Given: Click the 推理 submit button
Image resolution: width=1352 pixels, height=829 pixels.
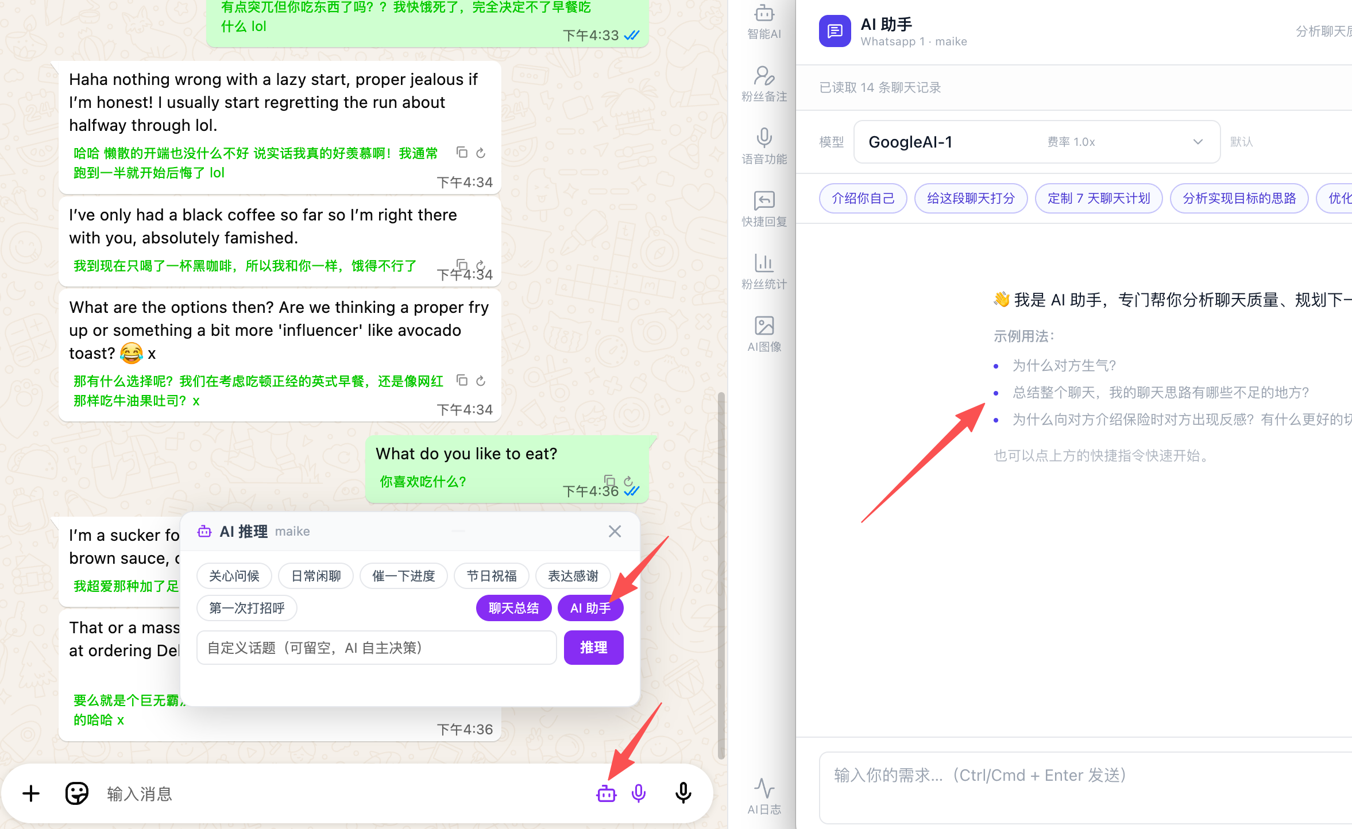Looking at the screenshot, I should 593,648.
